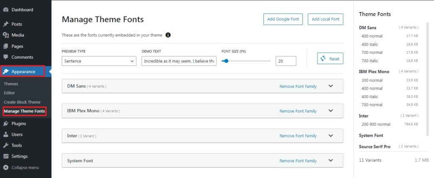Click Source Serif Pro in Theme Fonts

375,147
